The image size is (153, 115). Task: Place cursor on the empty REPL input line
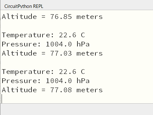76,99
